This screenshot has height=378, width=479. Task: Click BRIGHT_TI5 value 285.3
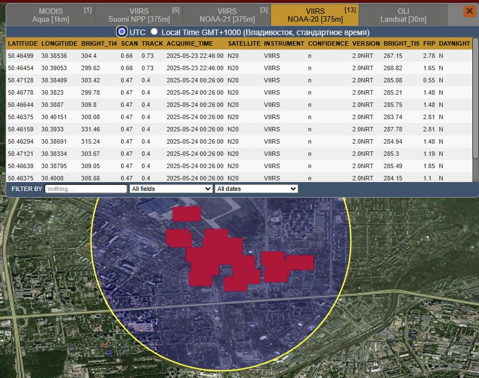point(391,154)
